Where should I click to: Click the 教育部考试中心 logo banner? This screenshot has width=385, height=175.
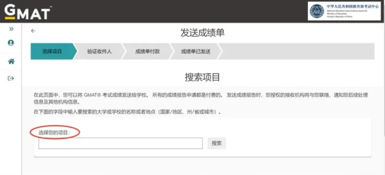click(x=344, y=11)
